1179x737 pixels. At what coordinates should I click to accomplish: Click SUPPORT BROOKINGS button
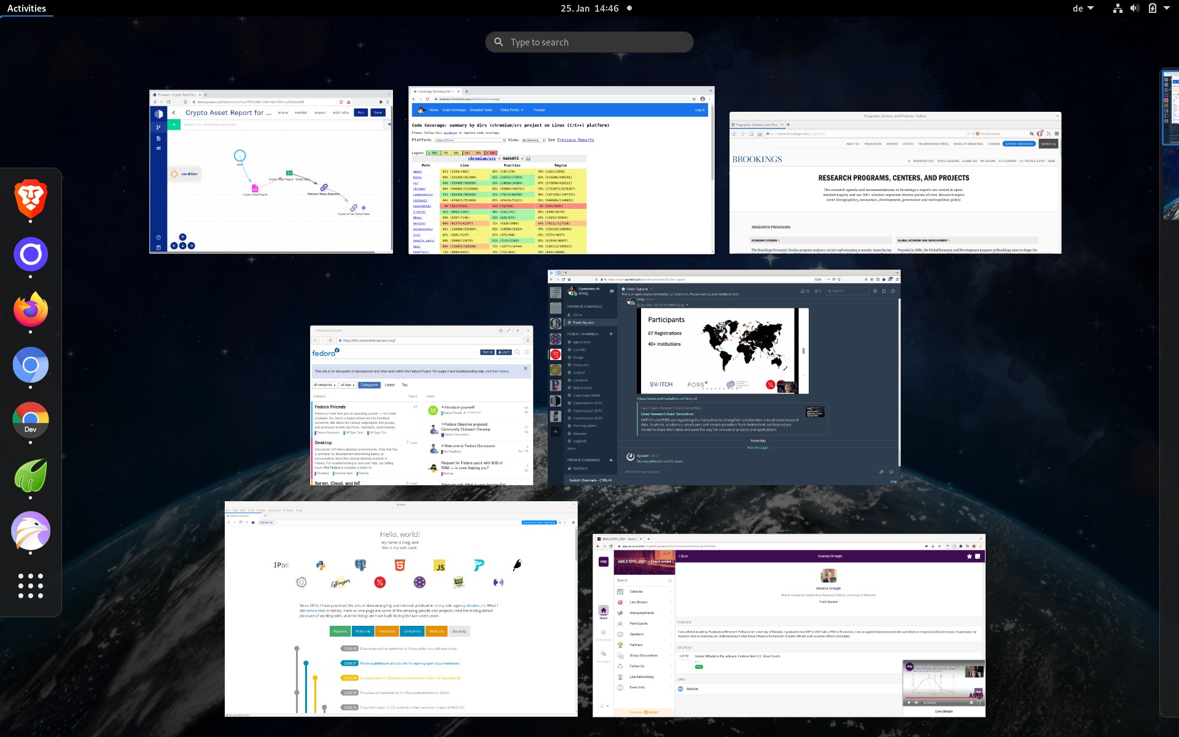(x=1019, y=144)
